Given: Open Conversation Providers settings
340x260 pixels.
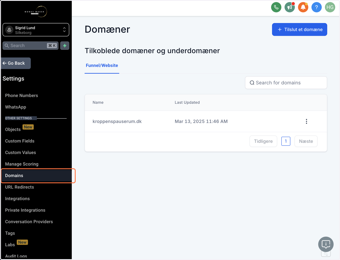Looking at the screenshot, I should pos(29,221).
